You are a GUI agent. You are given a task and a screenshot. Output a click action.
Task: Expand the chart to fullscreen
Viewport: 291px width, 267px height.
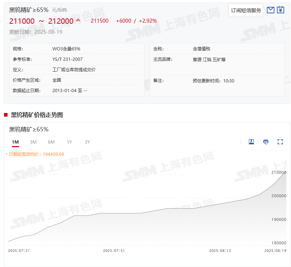coord(280,142)
